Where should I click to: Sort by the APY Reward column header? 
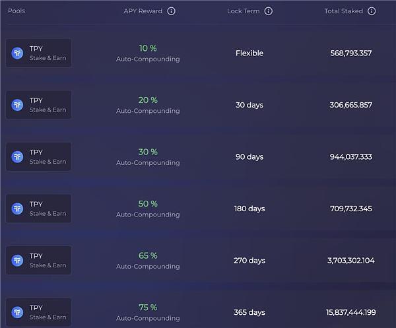[143, 11]
